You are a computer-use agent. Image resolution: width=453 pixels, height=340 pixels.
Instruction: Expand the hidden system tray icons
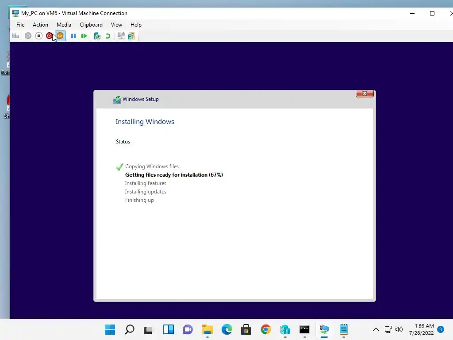(376, 329)
